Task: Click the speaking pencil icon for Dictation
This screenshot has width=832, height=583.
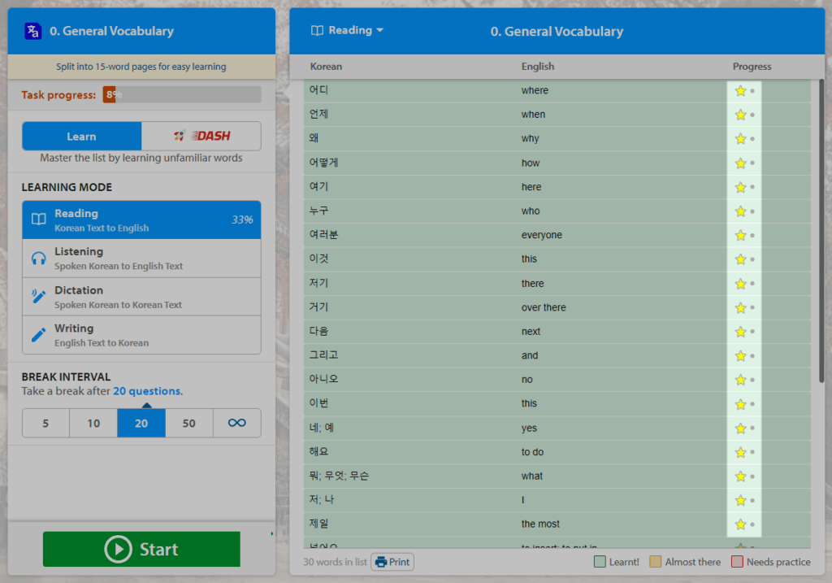Action: coord(38,296)
